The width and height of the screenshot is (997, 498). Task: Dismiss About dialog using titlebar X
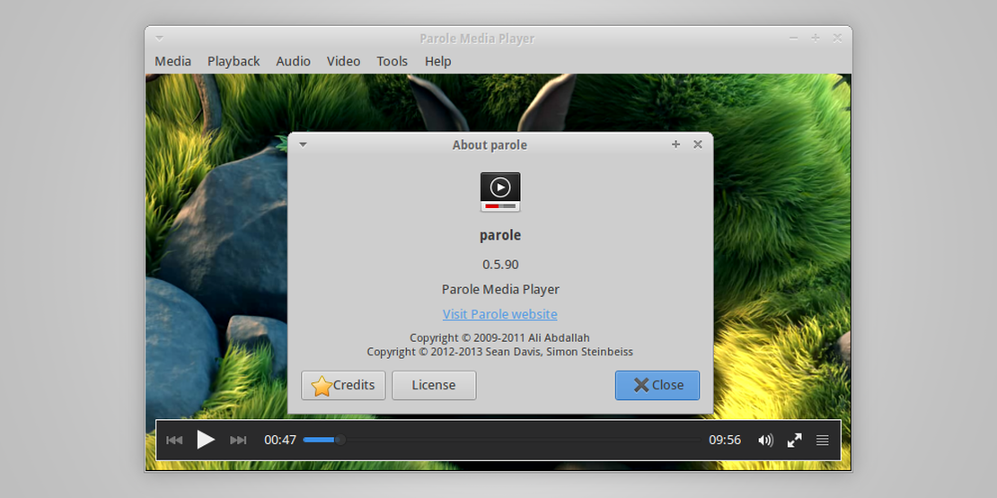pyautogui.click(x=698, y=144)
